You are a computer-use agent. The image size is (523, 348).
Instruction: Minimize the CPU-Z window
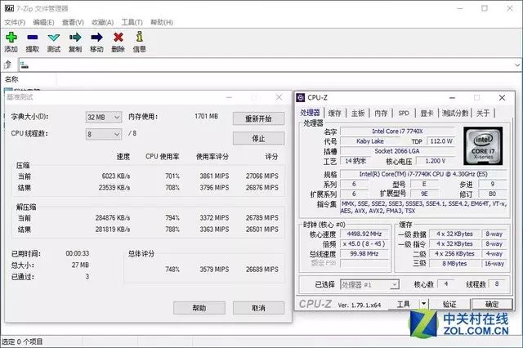click(x=452, y=98)
